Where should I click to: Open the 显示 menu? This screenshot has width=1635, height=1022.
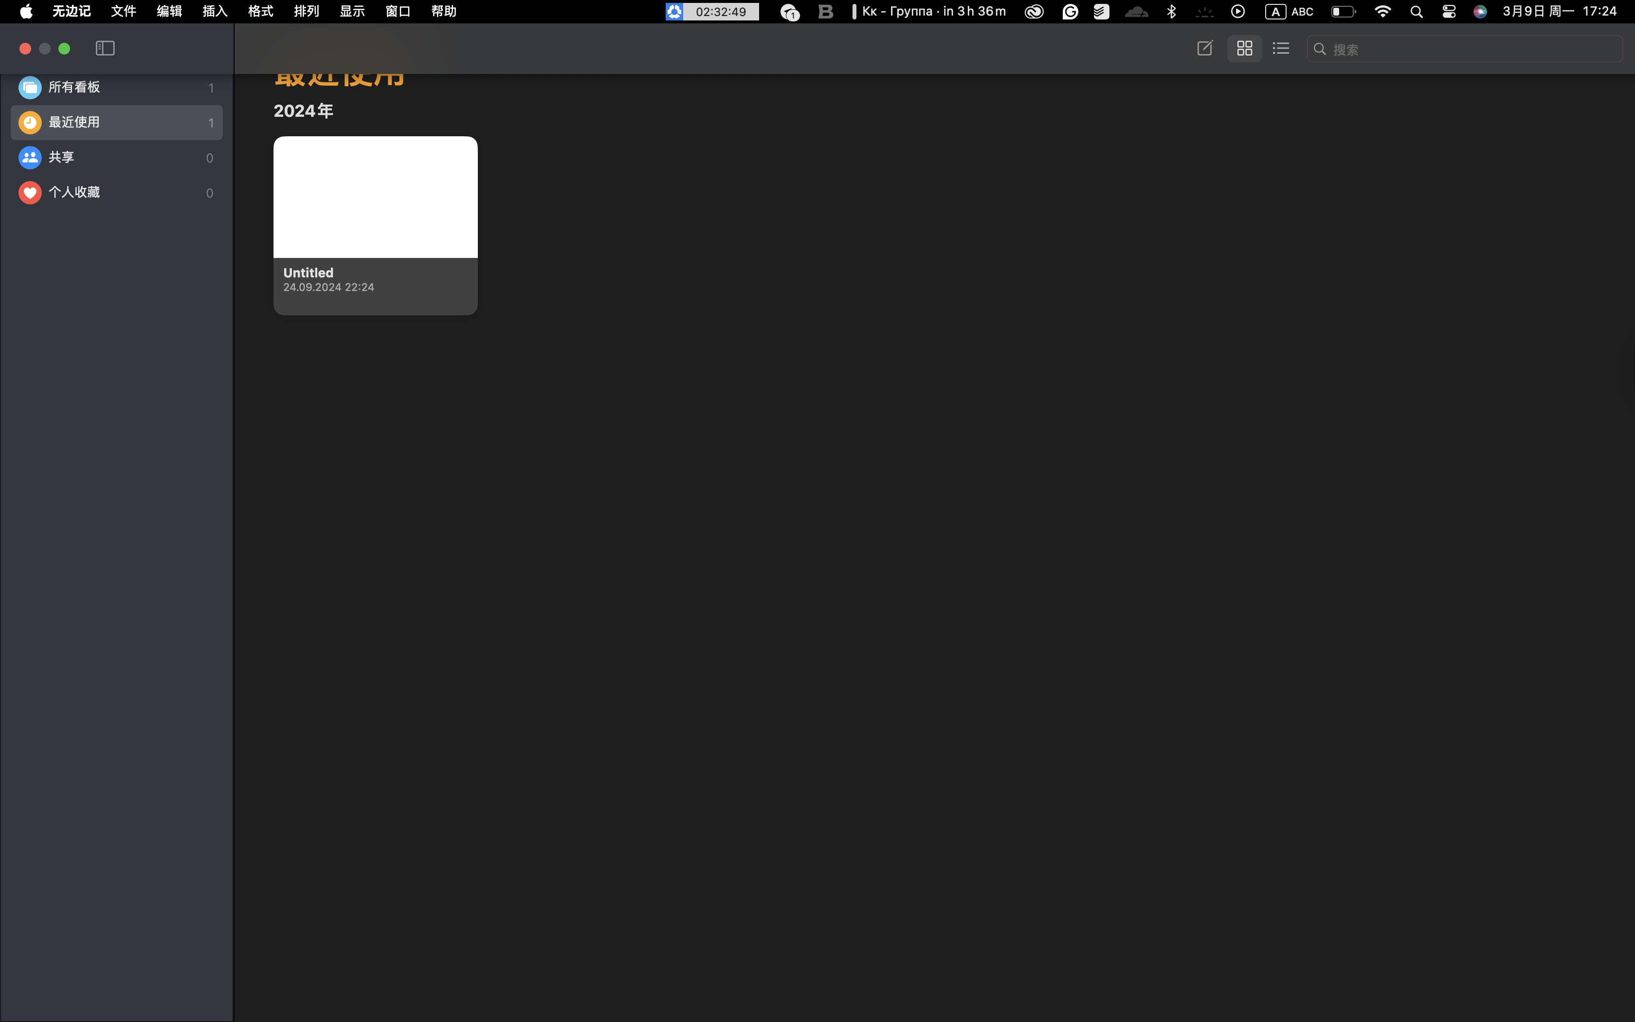(x=352, y=12)
